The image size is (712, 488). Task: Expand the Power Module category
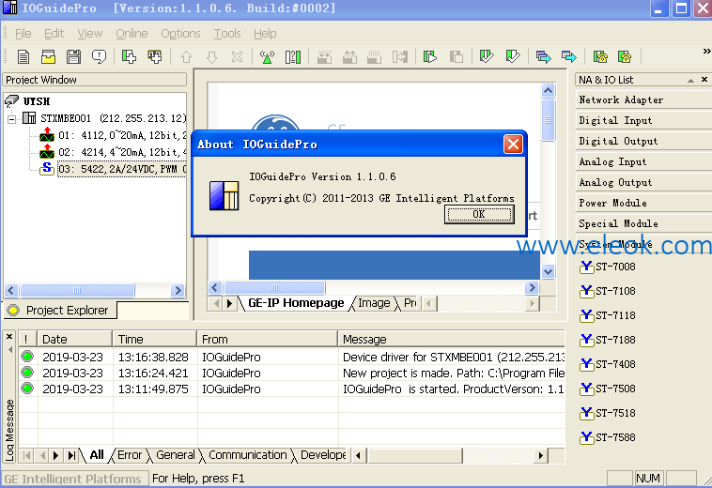pyautogui.click(x=643, y=203)
